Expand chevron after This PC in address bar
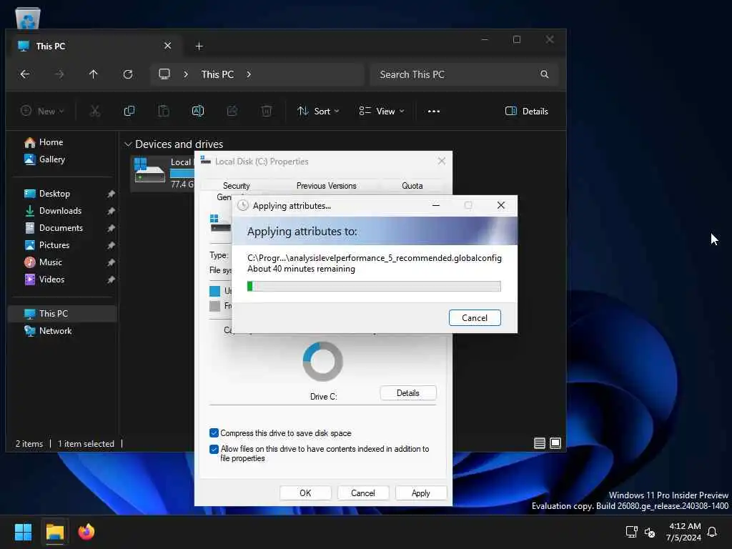 click(248, 74)
